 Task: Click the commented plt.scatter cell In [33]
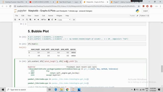click(87, 38)
